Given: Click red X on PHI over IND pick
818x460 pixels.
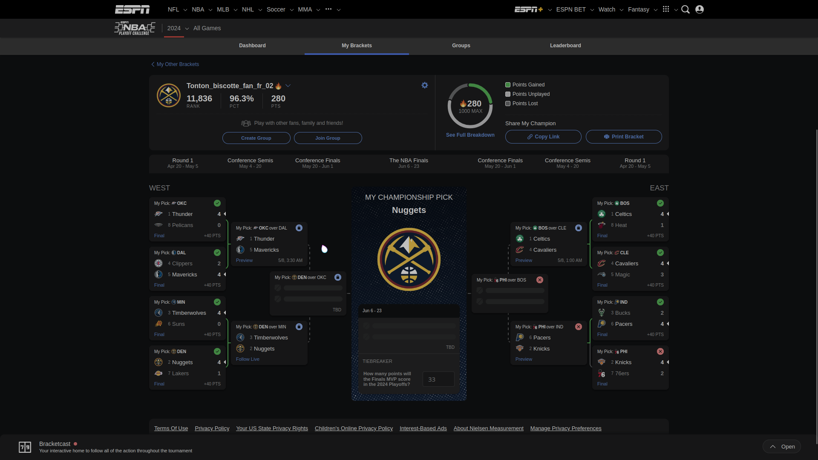Looking at the screenshot, I should (x=579, y=327).
